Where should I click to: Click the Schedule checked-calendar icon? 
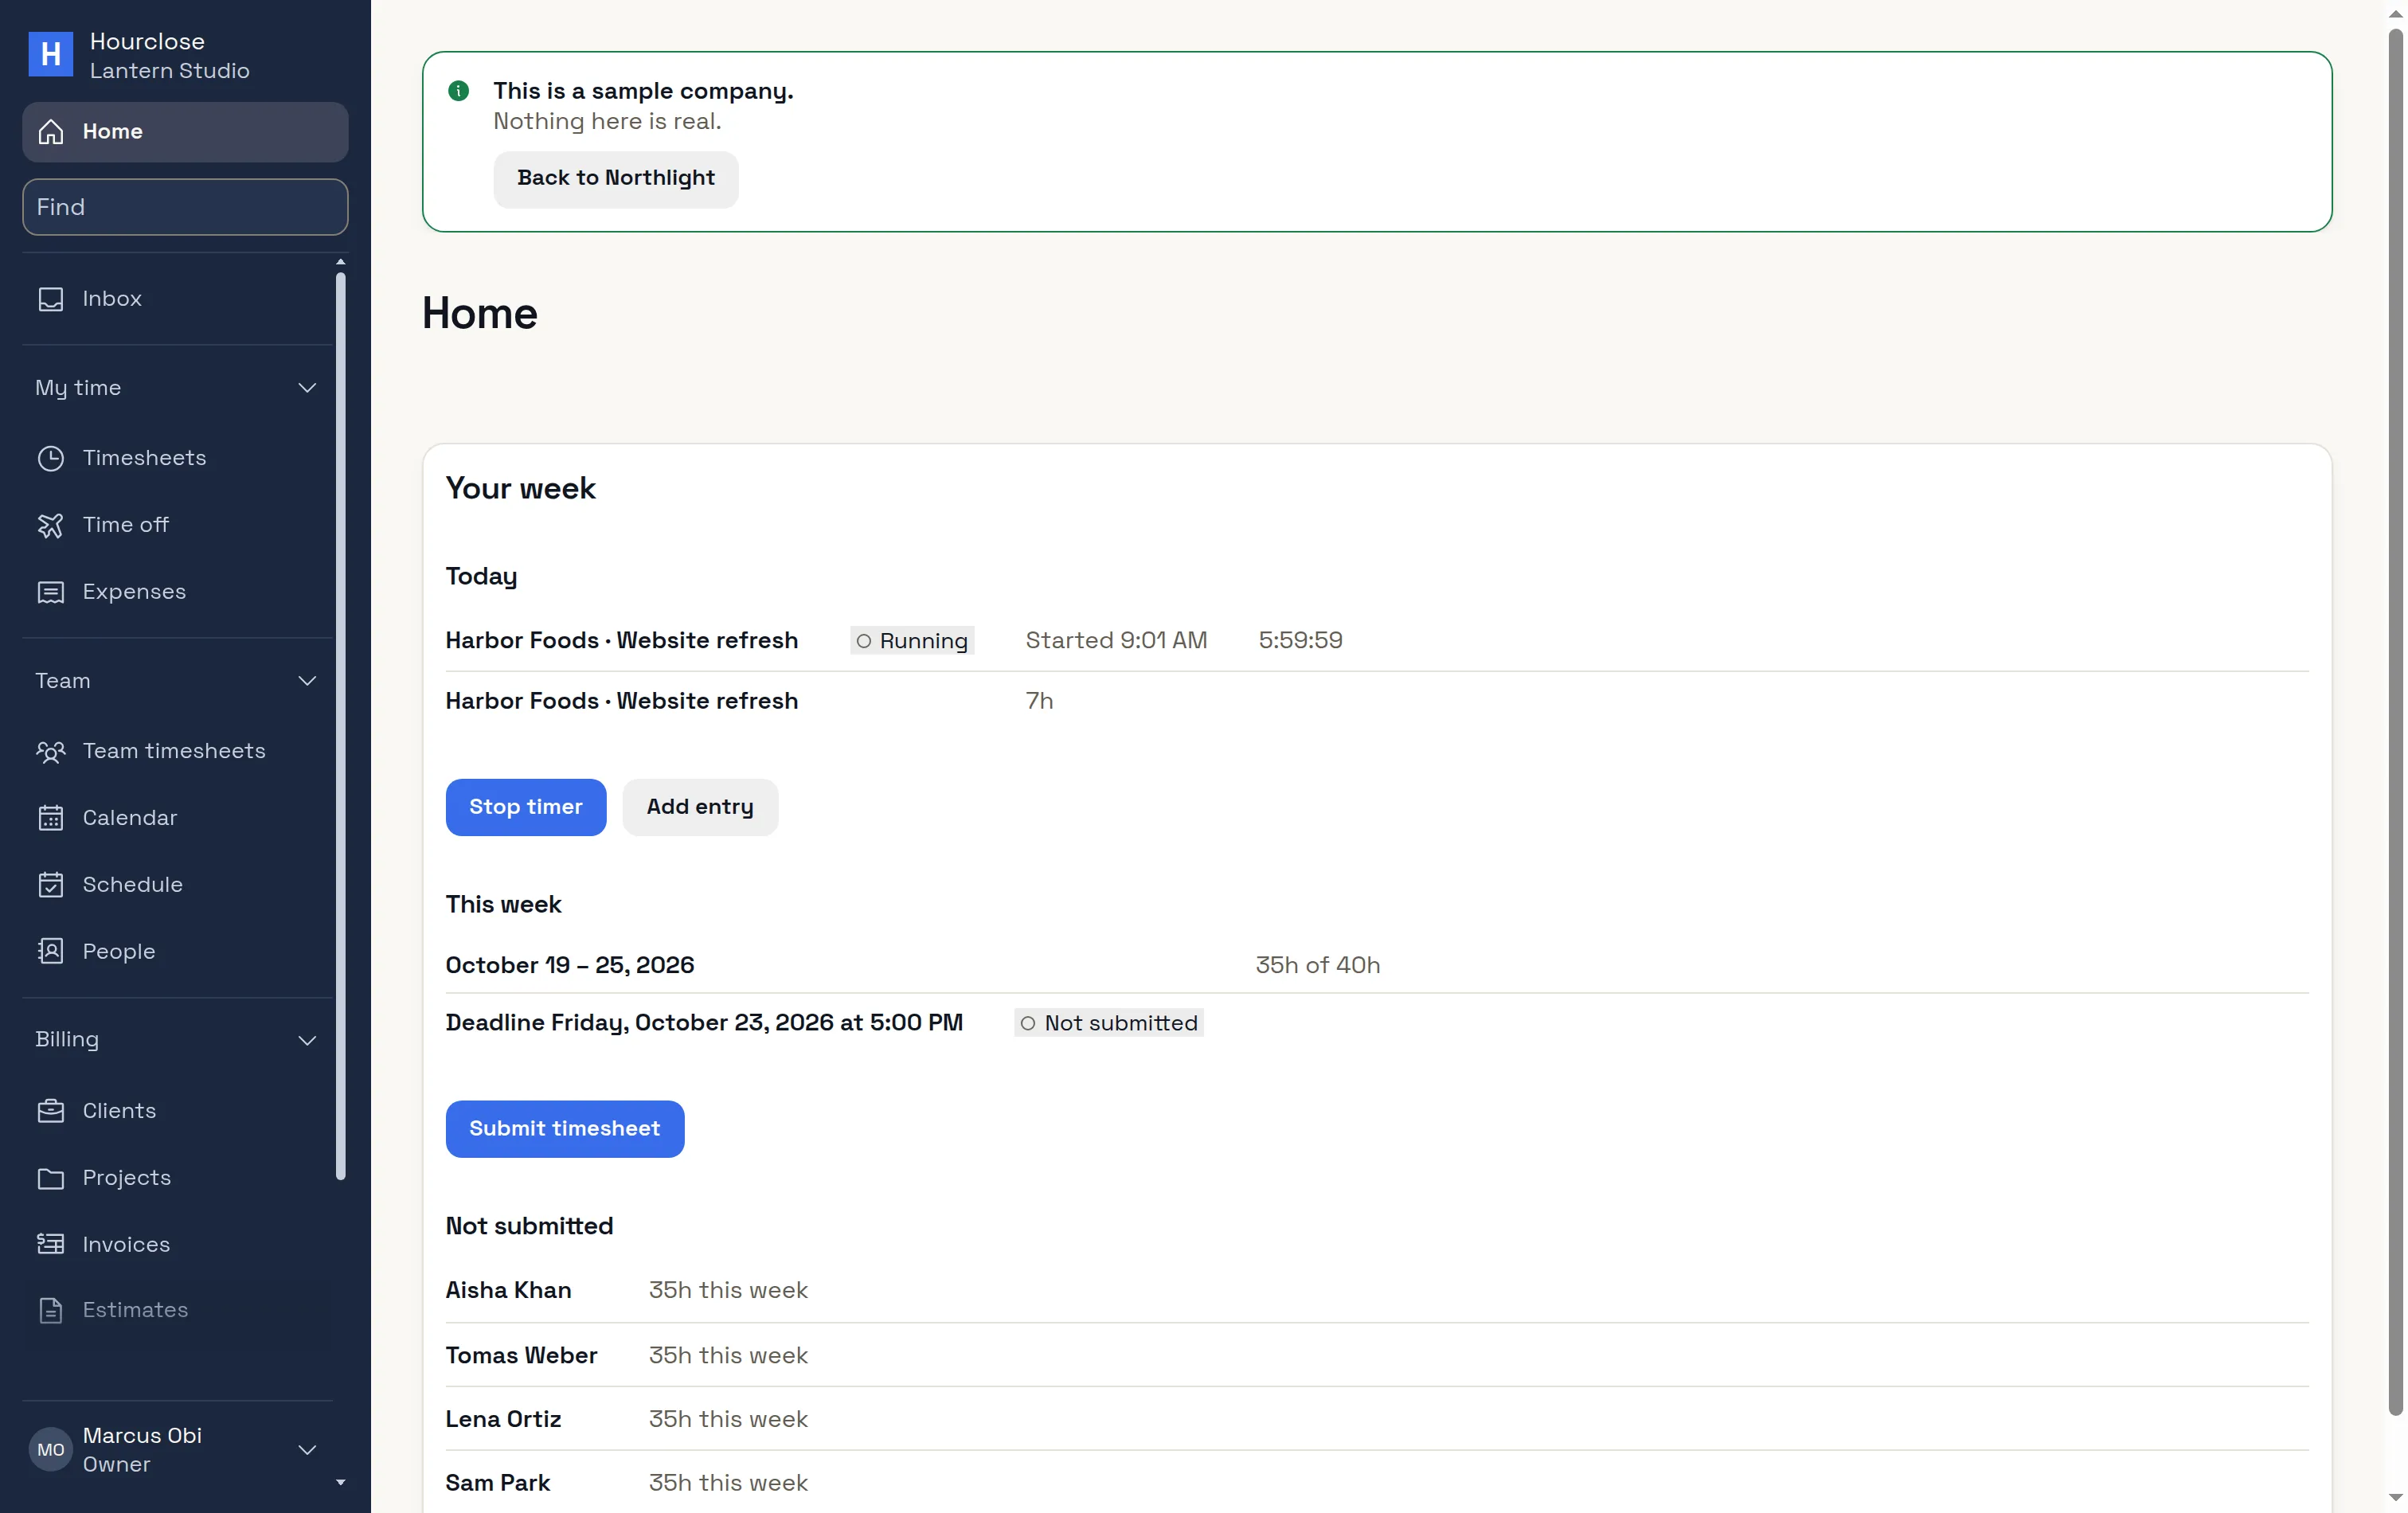pyautogui.click(x=51, y=885)
